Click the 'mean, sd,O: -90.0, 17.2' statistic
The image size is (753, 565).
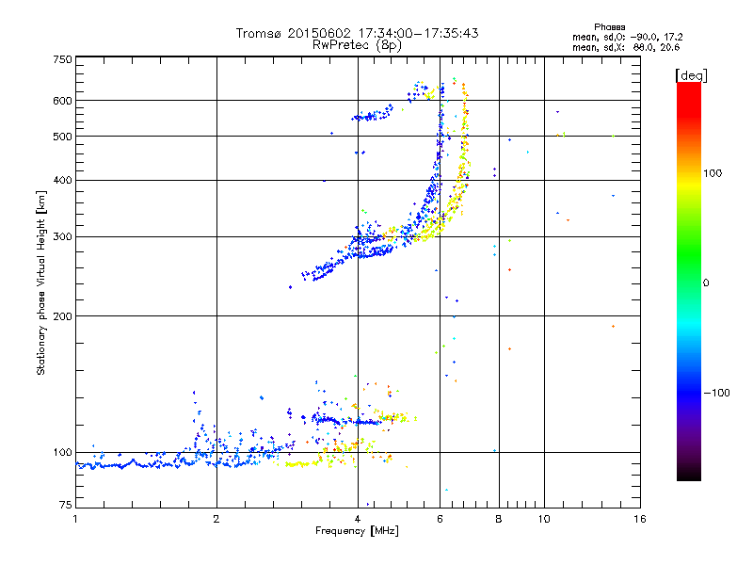point(627,37)
